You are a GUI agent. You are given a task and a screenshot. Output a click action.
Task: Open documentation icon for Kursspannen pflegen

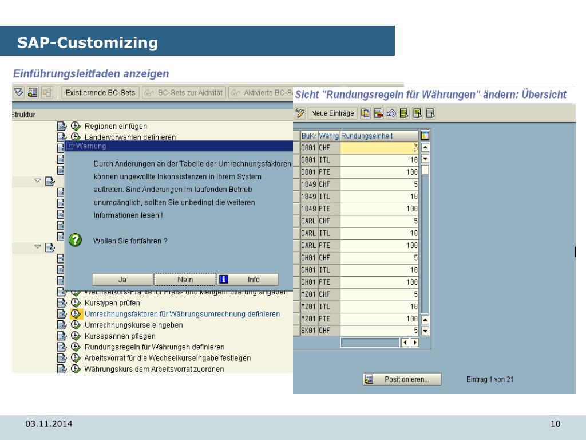point(62,336)
